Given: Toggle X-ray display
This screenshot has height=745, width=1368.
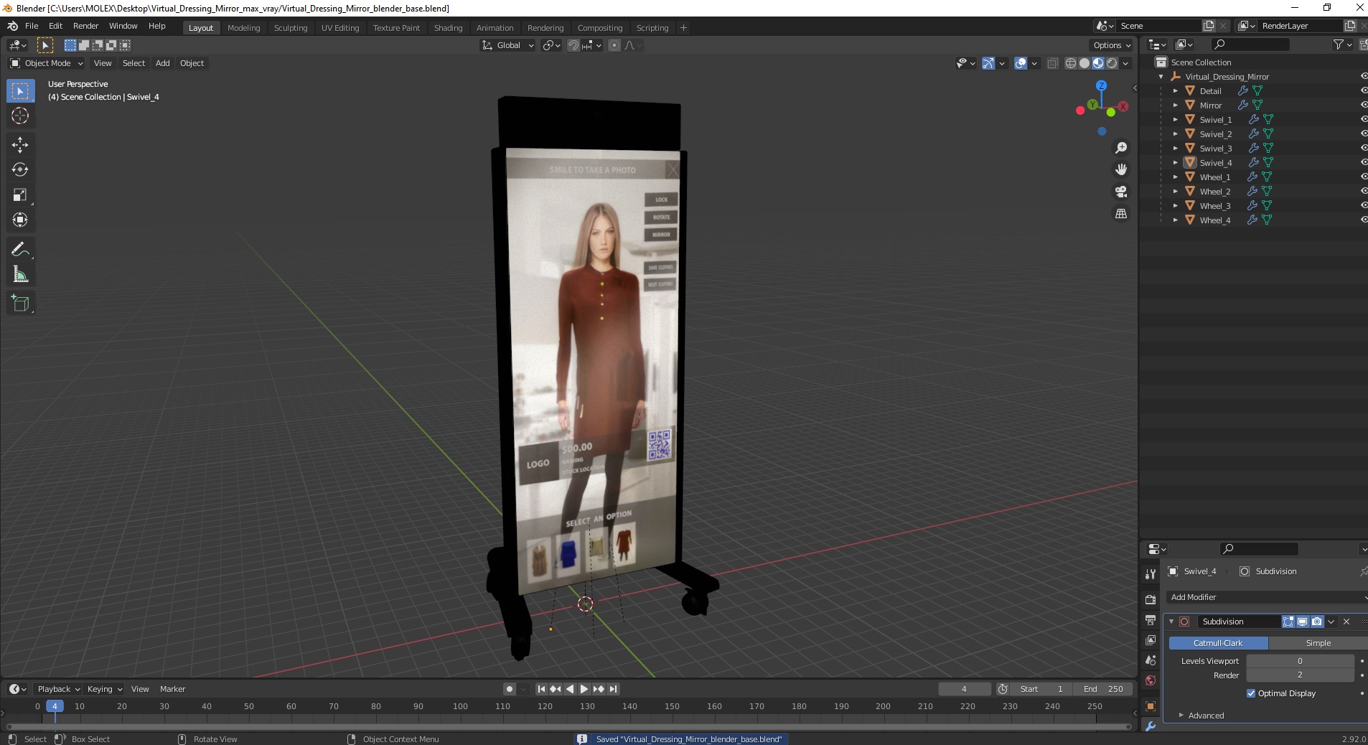Looking at the screenshot, I should point(1052,63).
